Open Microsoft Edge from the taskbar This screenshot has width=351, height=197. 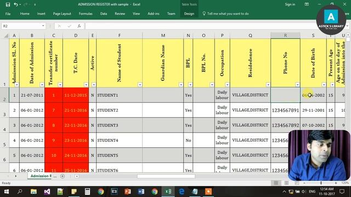[x=182, y=192]
